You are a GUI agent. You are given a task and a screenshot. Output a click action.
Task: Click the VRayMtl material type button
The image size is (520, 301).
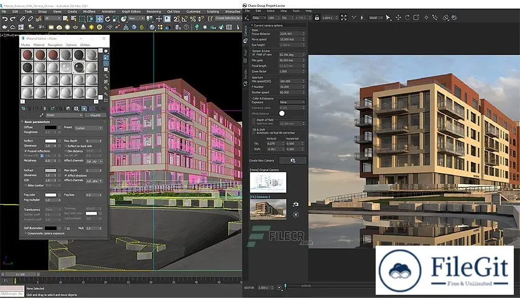[x=95, y=115]
